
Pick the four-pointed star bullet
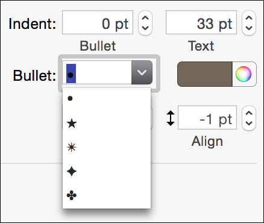[107, 172]
